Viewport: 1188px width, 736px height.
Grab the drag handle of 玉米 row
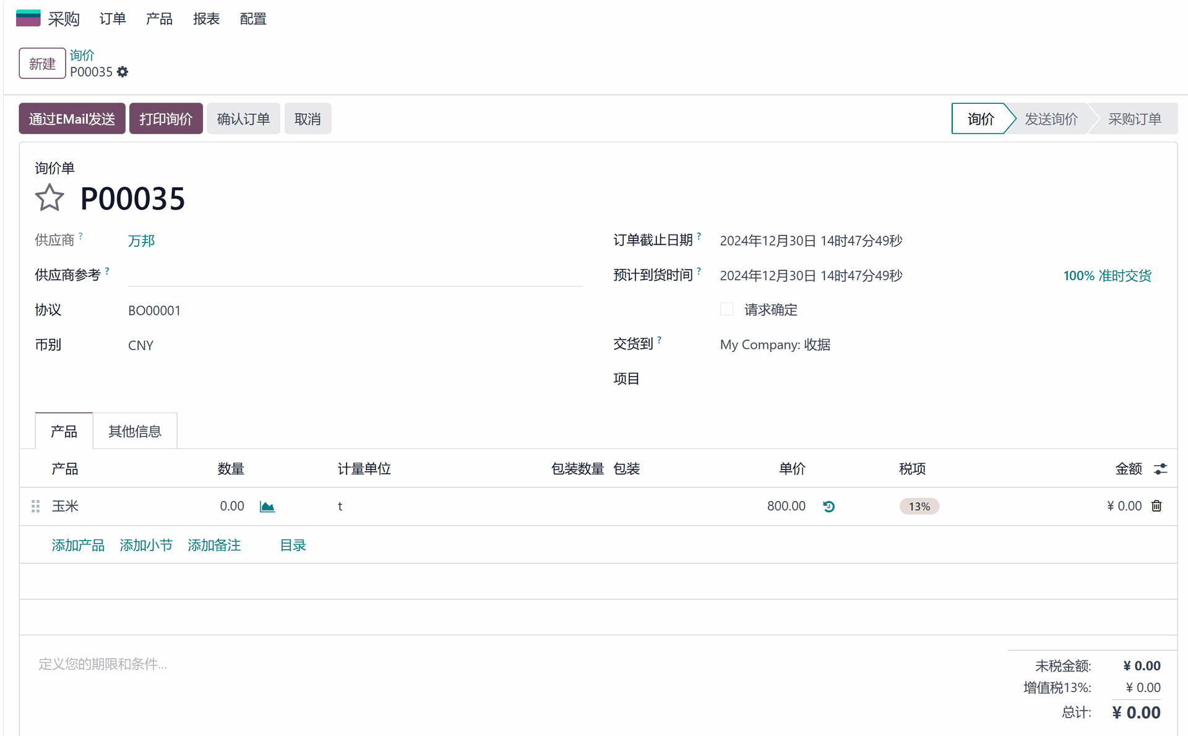coord(36,507)
